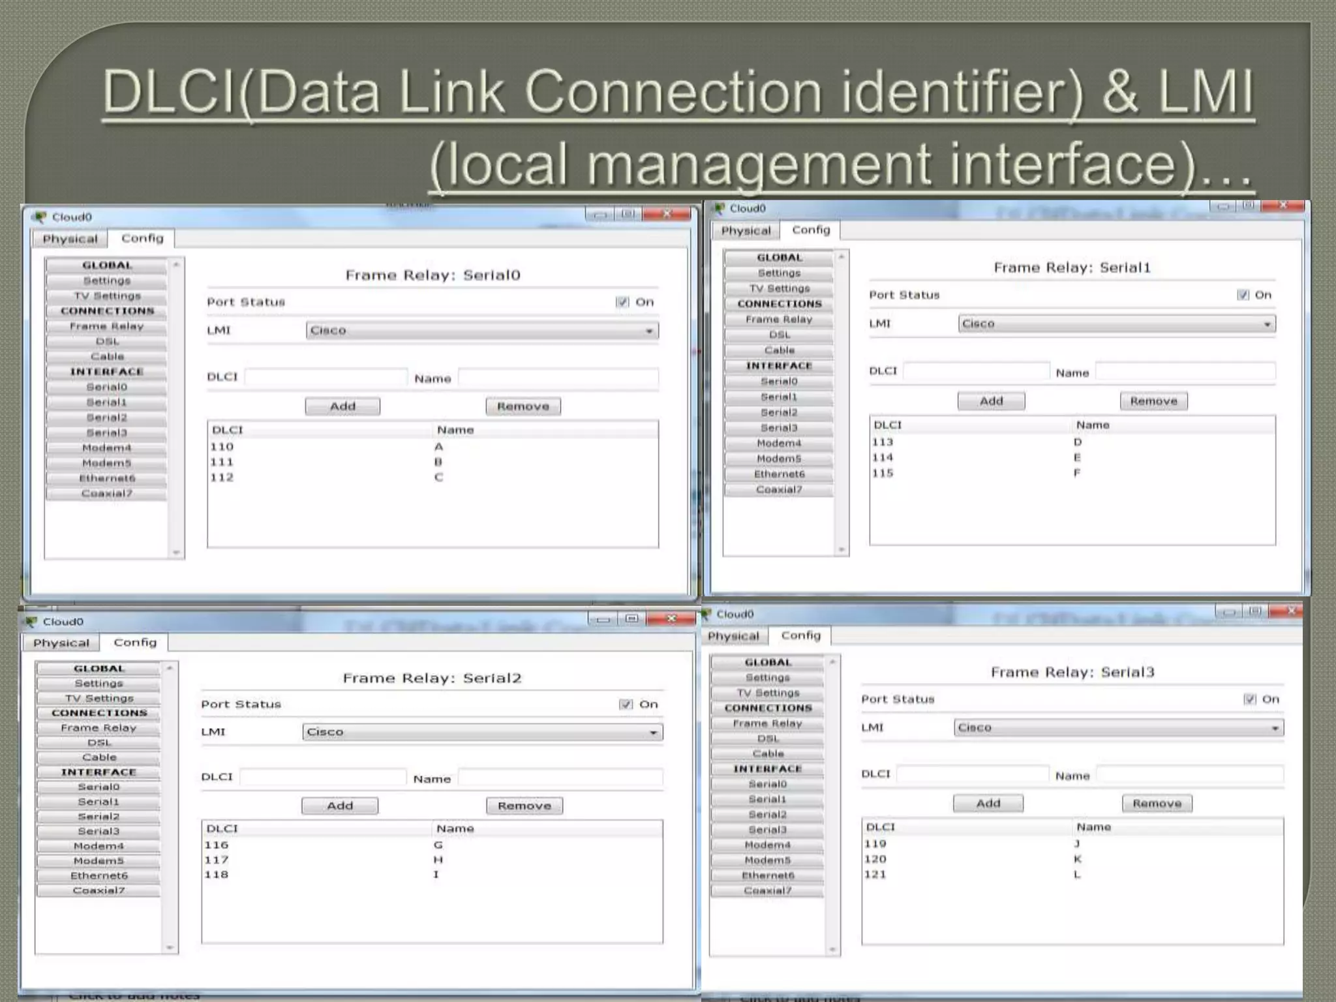Viewport: 1336px width, 1002px height.
Task: Click Cloud0 app icon in Serial3 window title
Action: 707,615
